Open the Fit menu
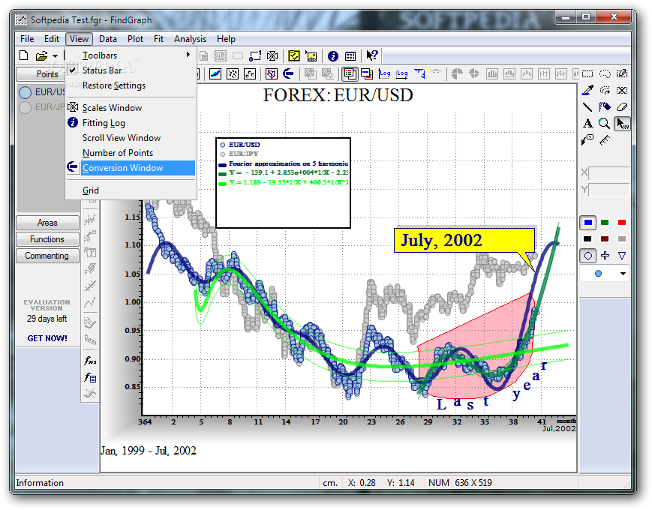This screenshot has height=510, width=652. click(158, 39)
